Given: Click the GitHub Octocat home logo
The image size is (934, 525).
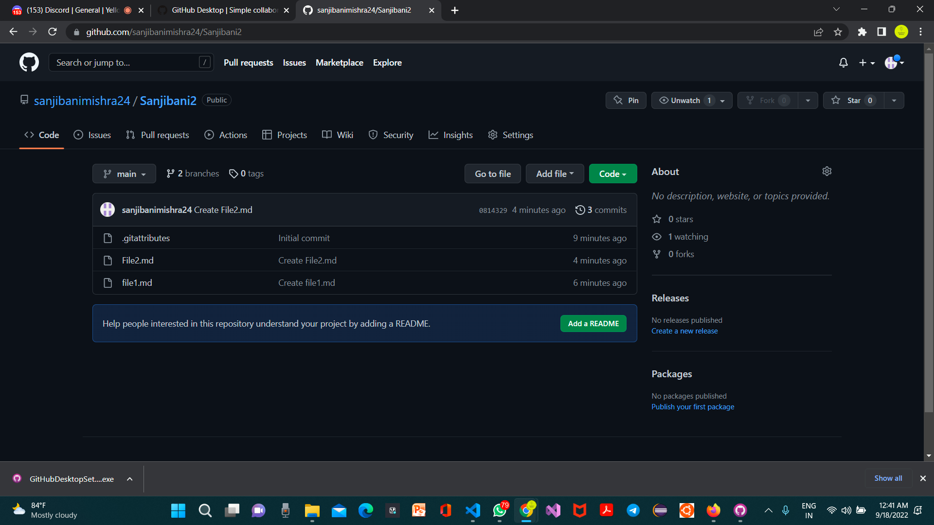Looking at the screenshot, I should (x=29, y=62).
